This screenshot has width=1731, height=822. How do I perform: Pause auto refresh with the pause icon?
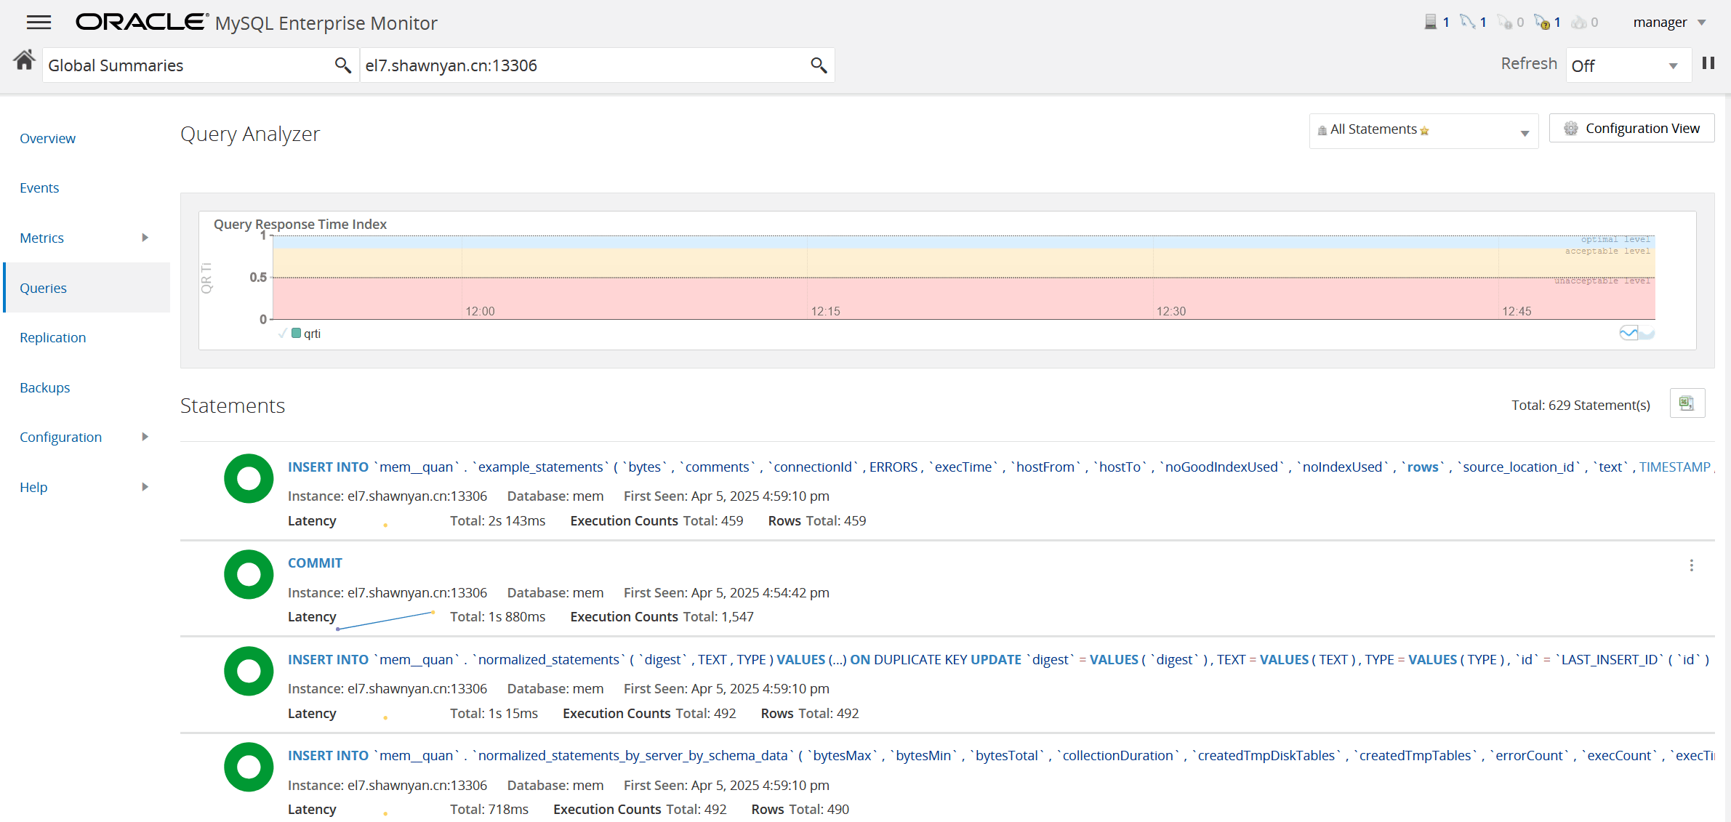pyautogui.click(x=1708, y=63)
